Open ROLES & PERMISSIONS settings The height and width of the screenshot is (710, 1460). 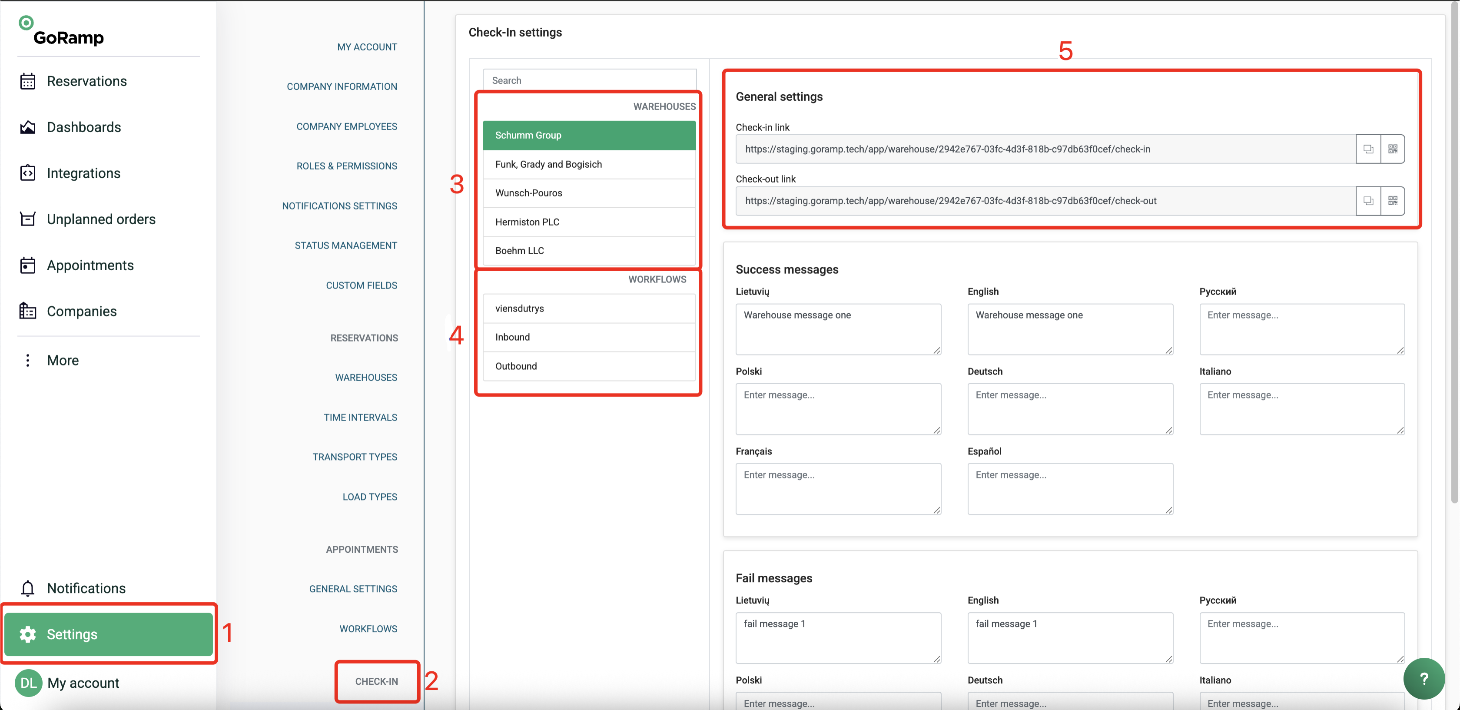coord(346,166)
